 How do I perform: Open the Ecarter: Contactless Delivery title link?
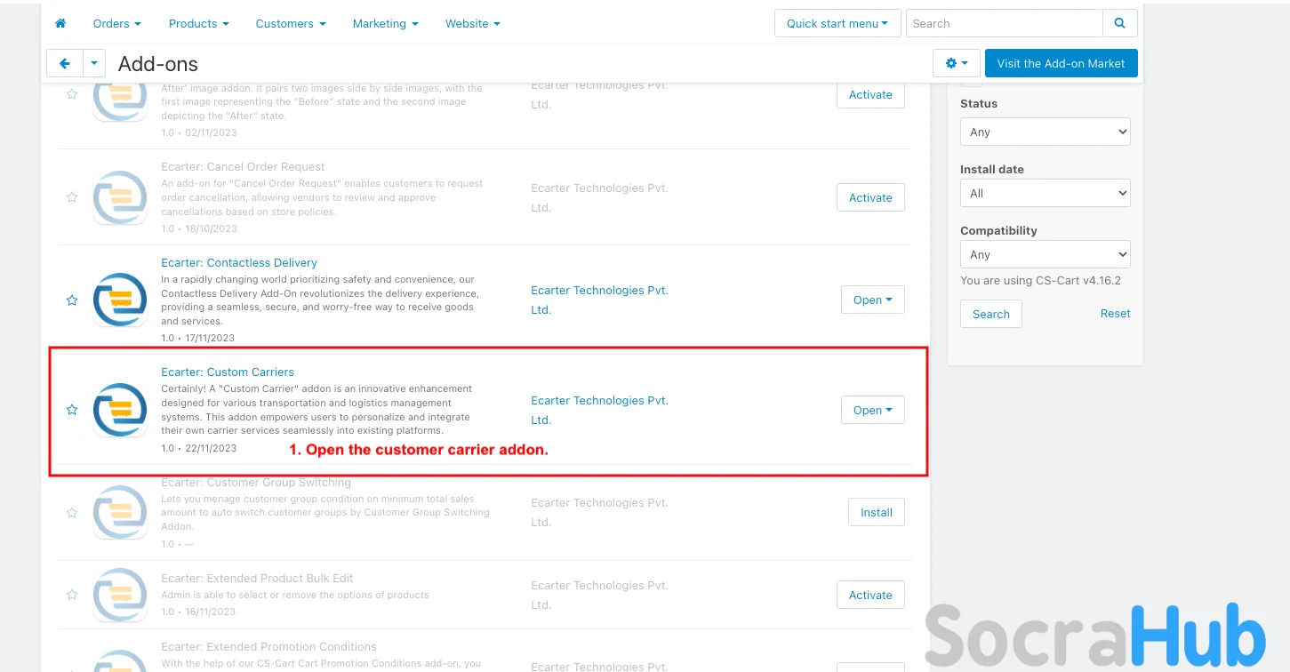click(x=239, y=262)
